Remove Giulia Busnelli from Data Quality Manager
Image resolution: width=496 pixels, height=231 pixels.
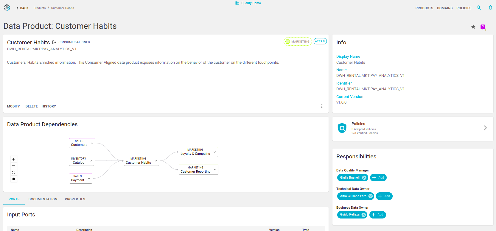[364, 178]
